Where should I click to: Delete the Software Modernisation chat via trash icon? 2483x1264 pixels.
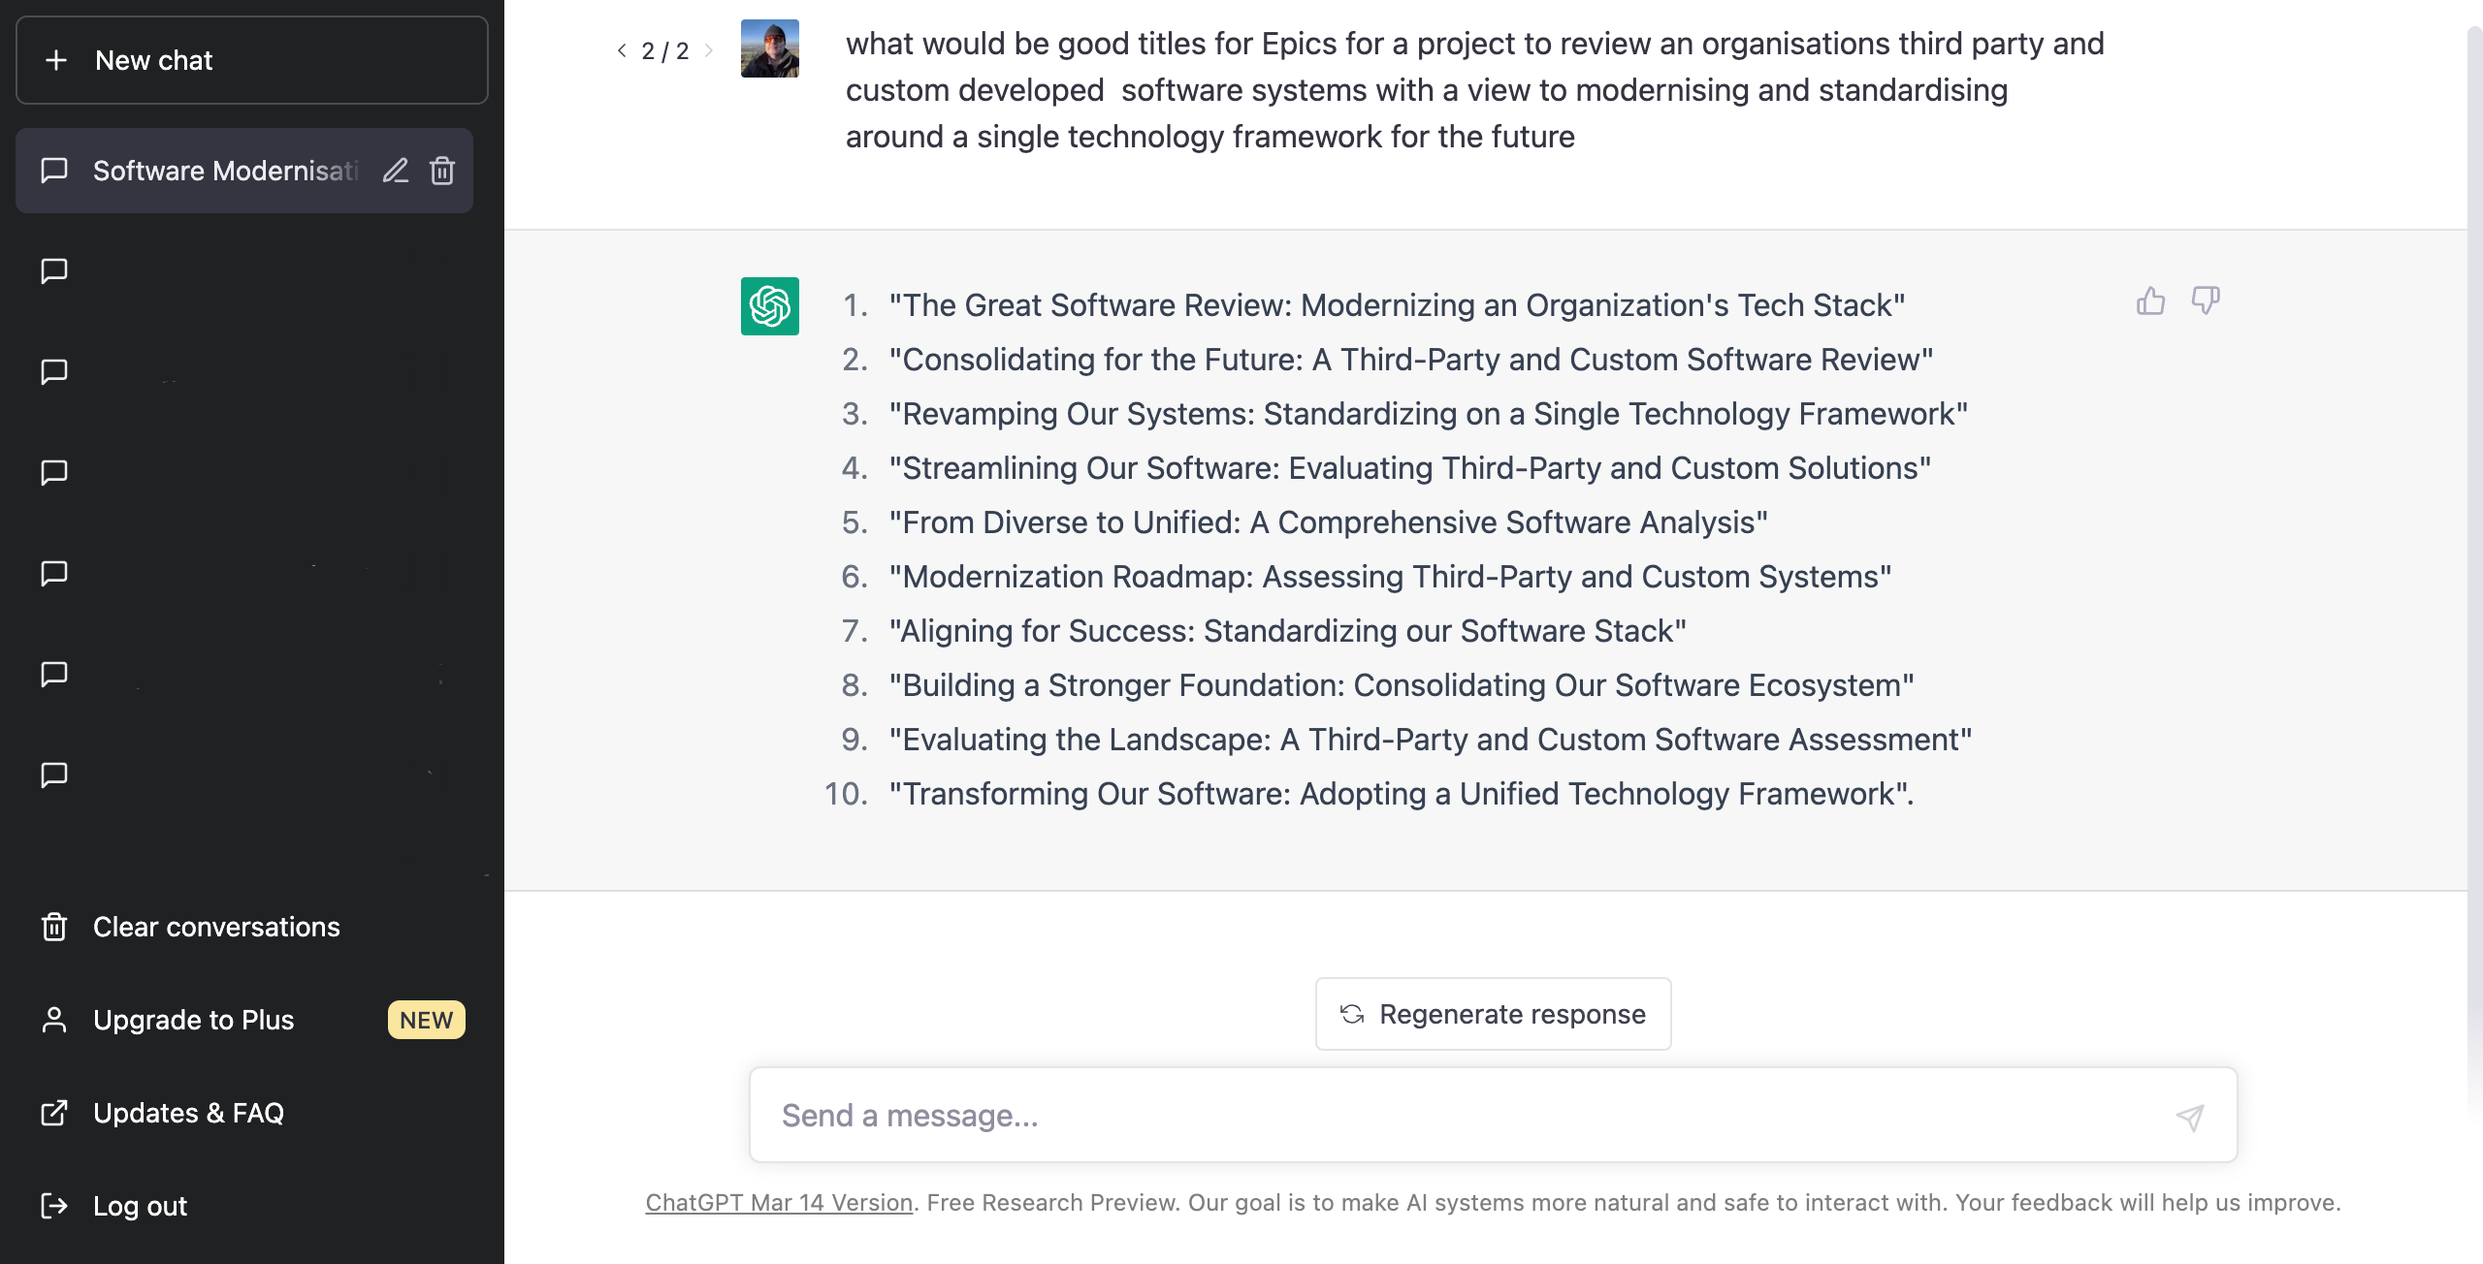442,171
